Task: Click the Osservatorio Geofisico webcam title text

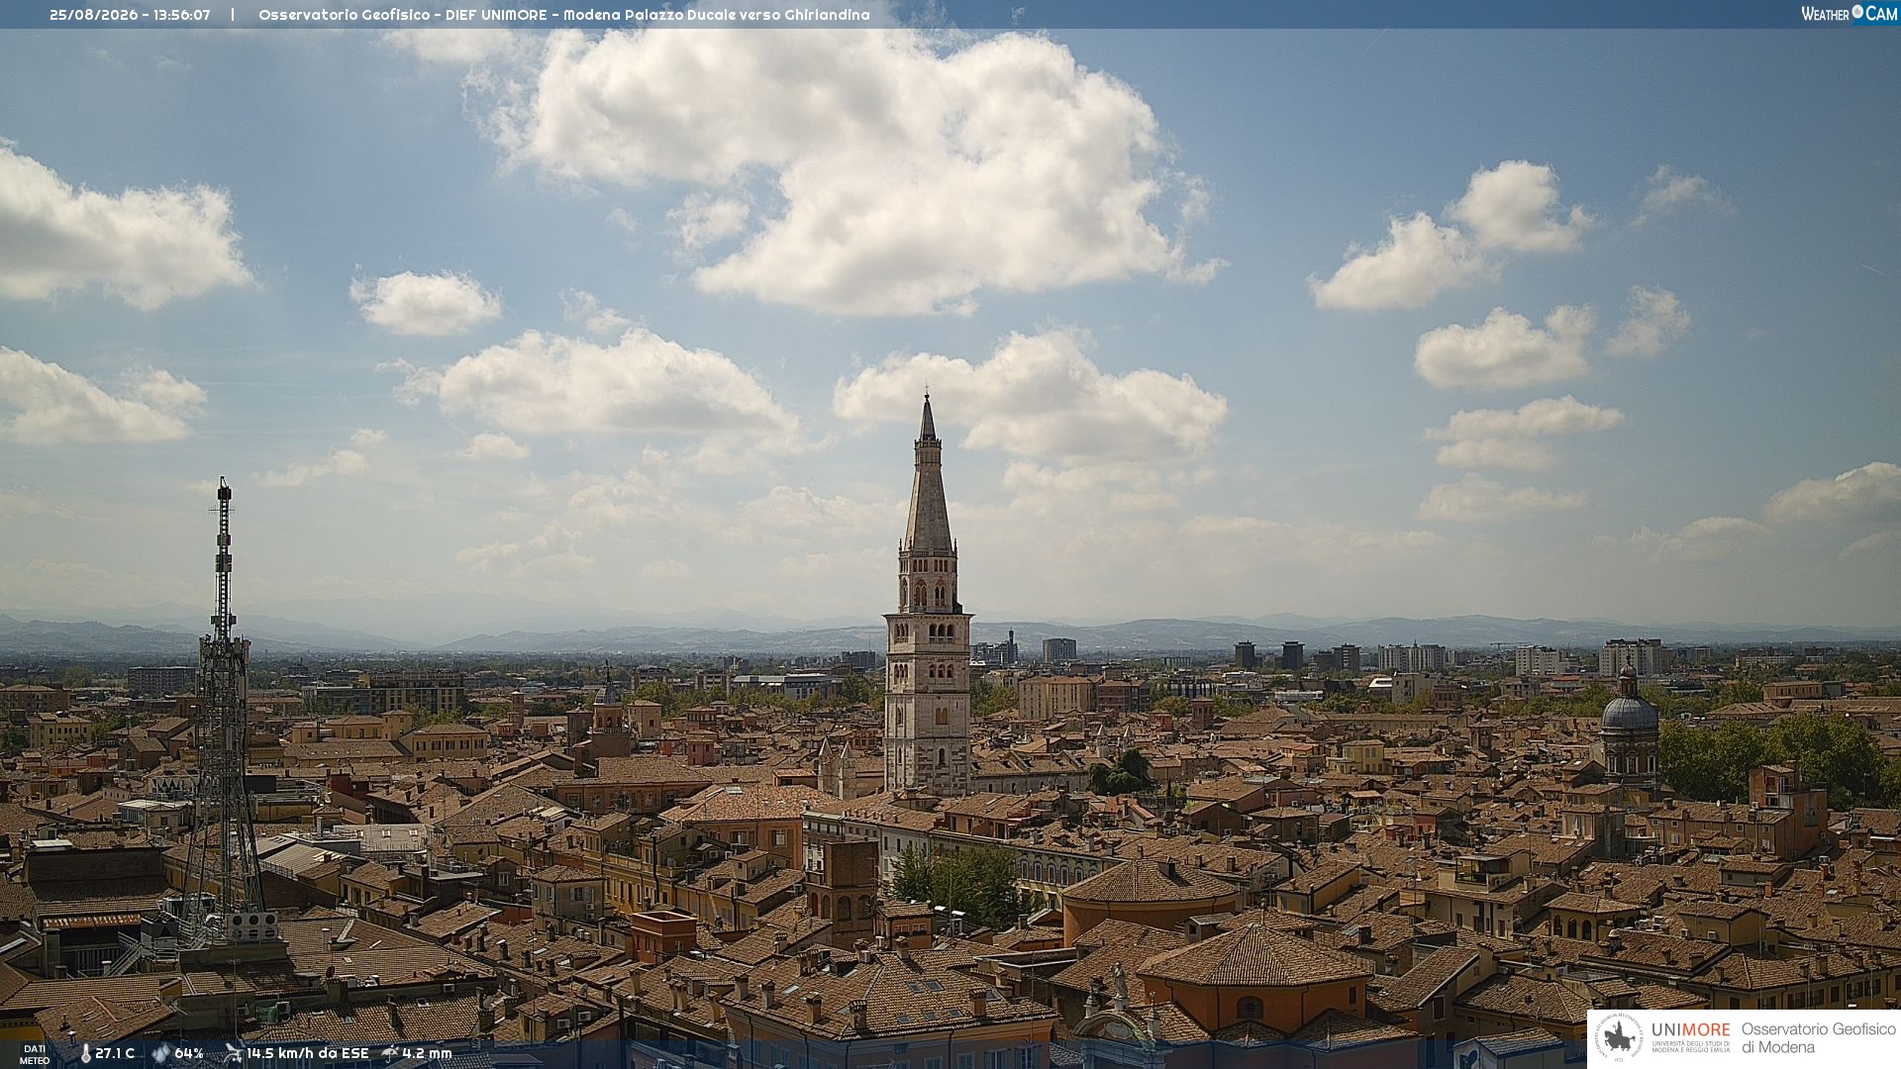Action: point(564,15)
